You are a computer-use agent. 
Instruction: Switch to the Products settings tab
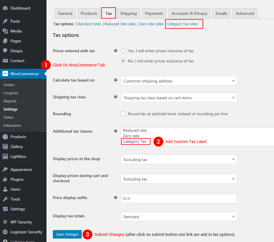pyautogui.click(x=89, y=13)
